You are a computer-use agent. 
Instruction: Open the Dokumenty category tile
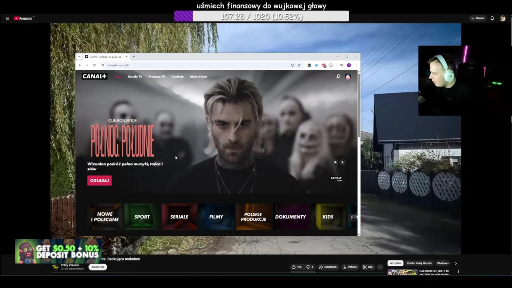[290, 217]
